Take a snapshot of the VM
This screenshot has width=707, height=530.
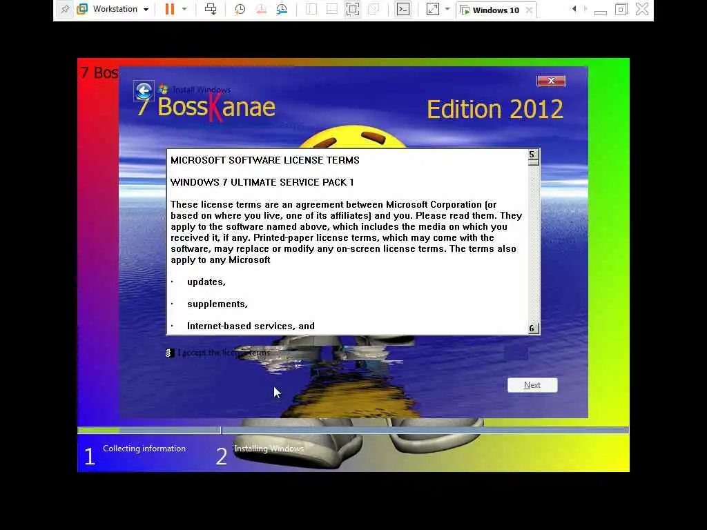(x=240, y=9)
